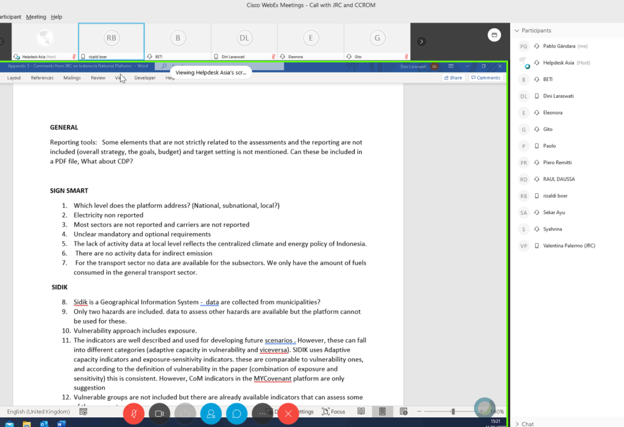Select rizaldi boer video thumbnail
The width and height of the screenshot is (624, 427).
[x=111, y=41]
